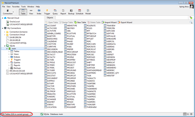Select the Triggers node in tree
195x117 pixels.
(x=17, y=60)
